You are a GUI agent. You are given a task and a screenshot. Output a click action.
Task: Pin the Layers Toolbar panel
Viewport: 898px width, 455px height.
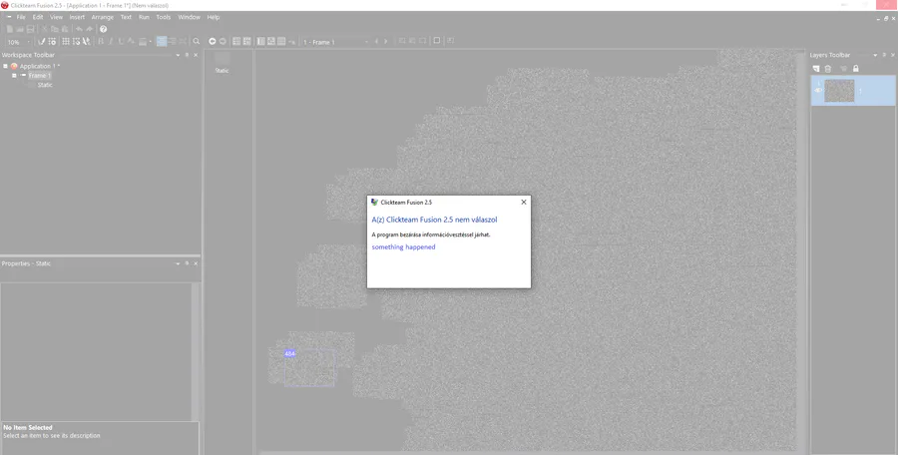pyautogui.click(x=884, y=55)
